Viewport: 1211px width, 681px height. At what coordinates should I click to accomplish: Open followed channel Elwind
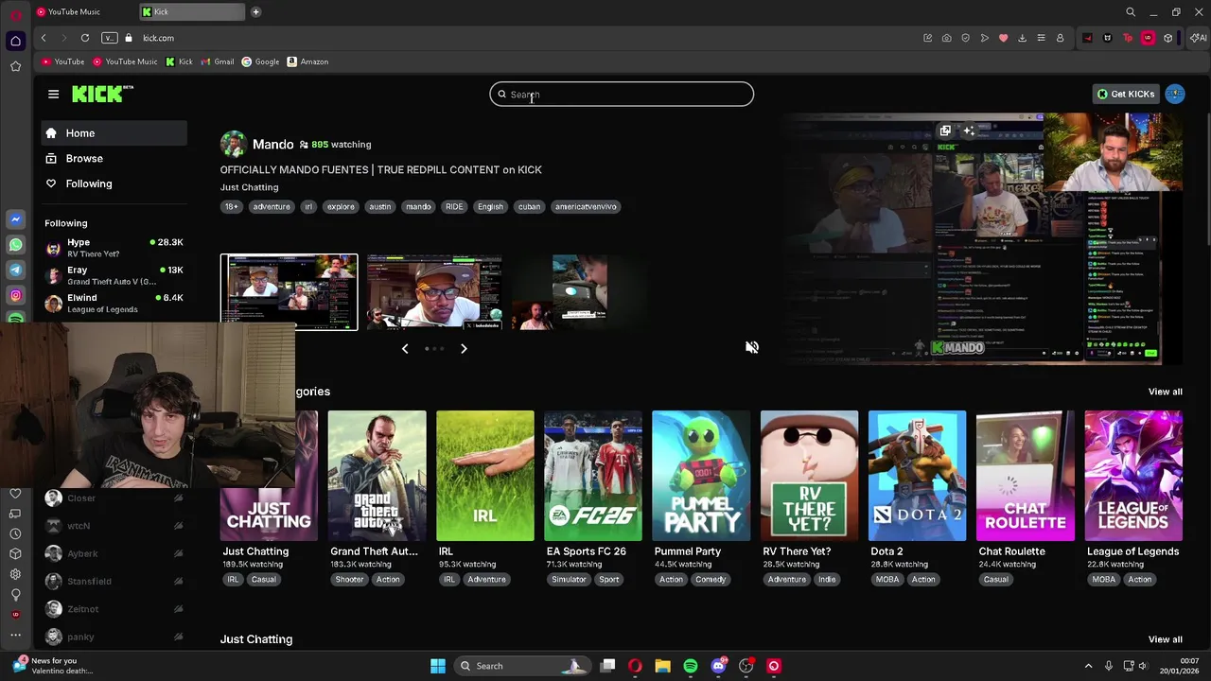(x=114, y=303)
